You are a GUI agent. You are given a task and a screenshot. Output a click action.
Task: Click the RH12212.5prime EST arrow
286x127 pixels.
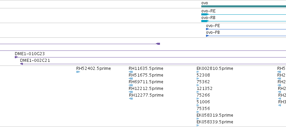(131, 92)
